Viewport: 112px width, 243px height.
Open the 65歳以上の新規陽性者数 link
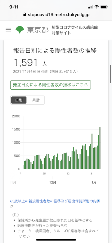[55, 201]
